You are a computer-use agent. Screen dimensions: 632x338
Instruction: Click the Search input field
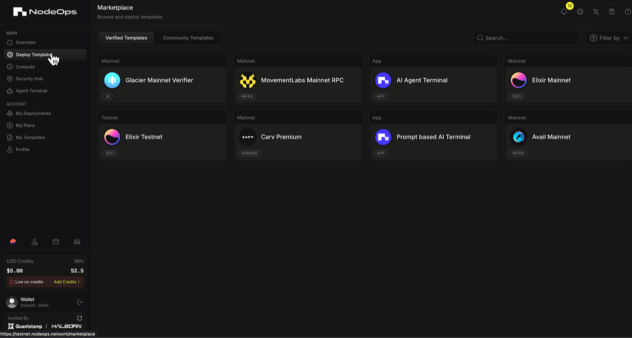point(527,38)
